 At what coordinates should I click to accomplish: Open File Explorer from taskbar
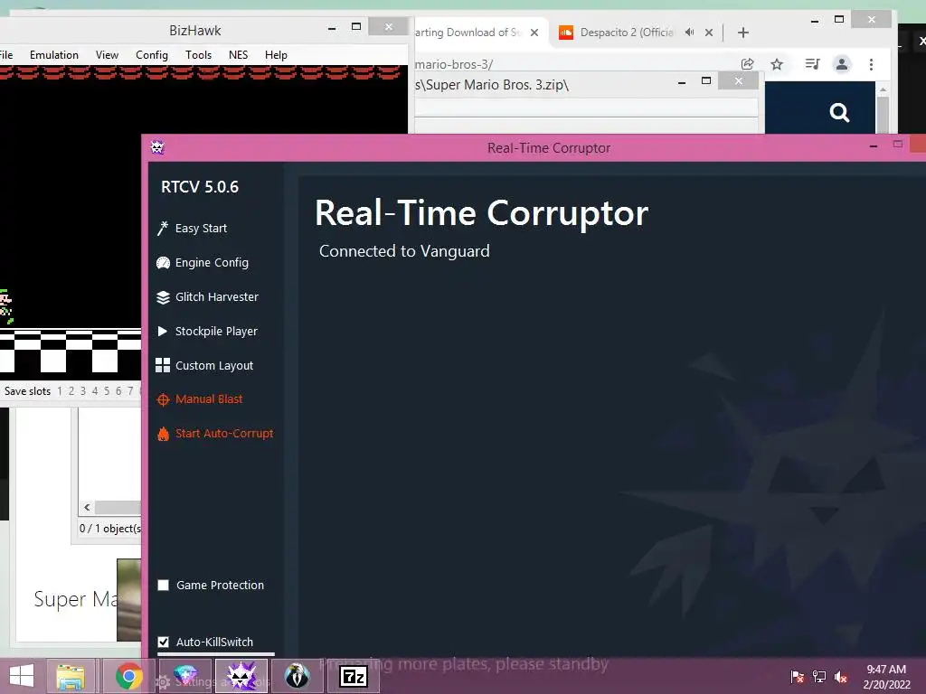tap(71, 676)
